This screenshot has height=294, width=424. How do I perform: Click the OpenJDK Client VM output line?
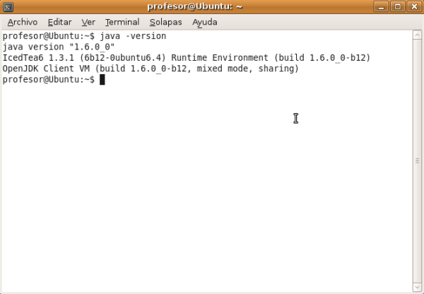pos(151,69)
